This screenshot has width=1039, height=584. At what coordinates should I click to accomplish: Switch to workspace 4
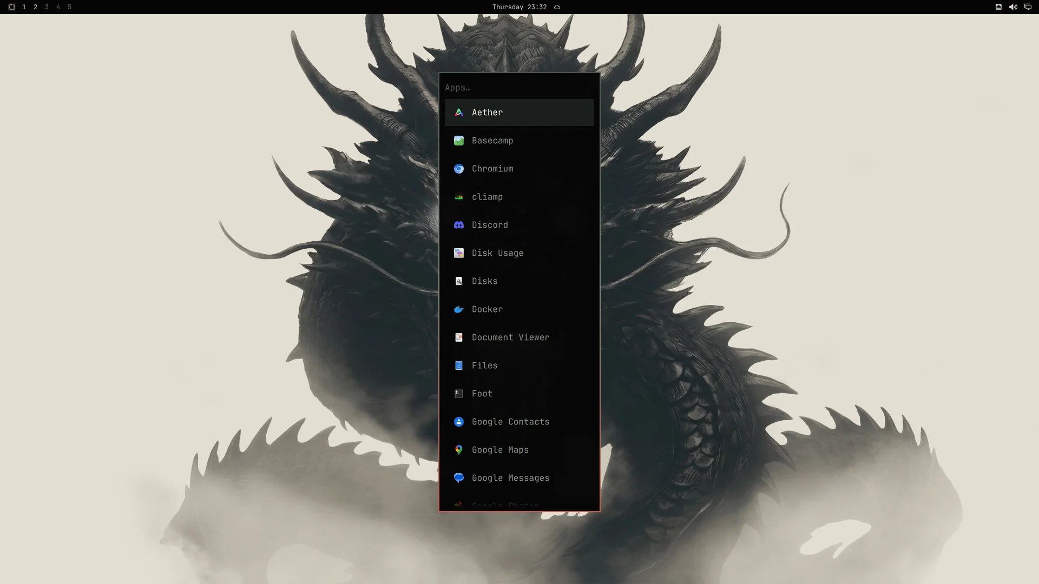click(x=58, y=7)
